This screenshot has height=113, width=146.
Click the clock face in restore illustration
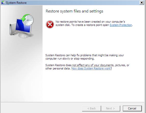pos(28,20)
